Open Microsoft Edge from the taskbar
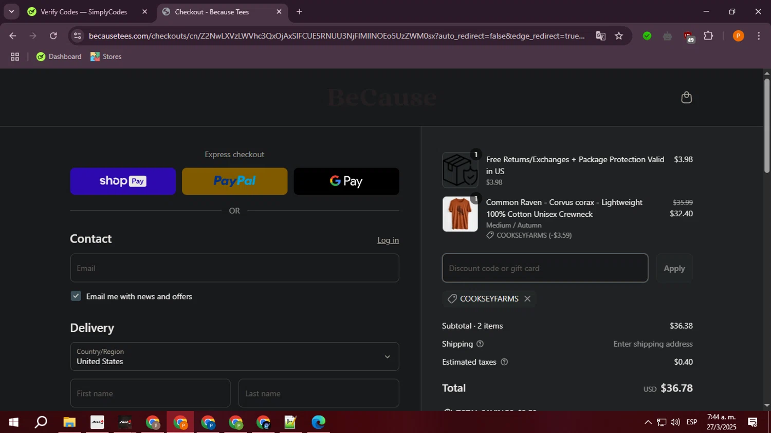 (319, 422)
